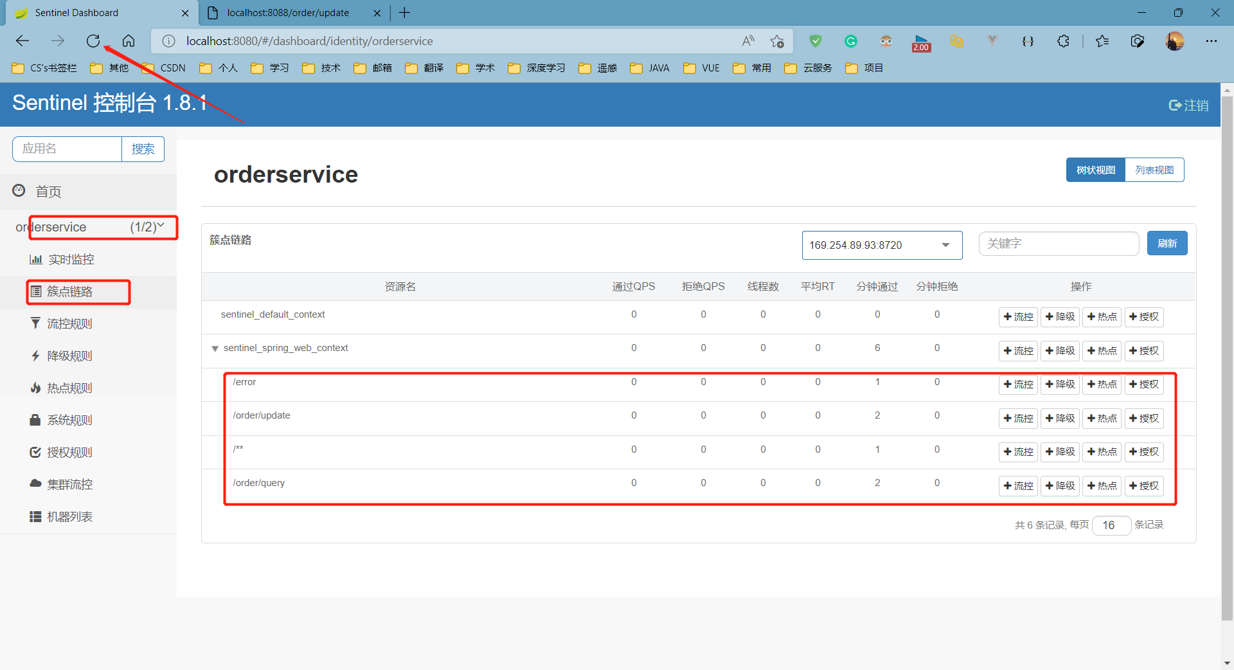
Task: Add 热点 rule for /order/update
Action: 1102,419
